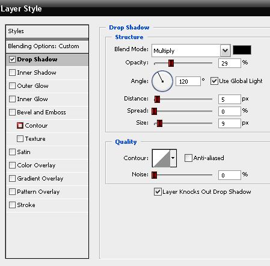Uncheck Layer Knocks Out Drop Shadow
Image resolution: width=270 pixels, height=266 pixels.
click(158, 192)
